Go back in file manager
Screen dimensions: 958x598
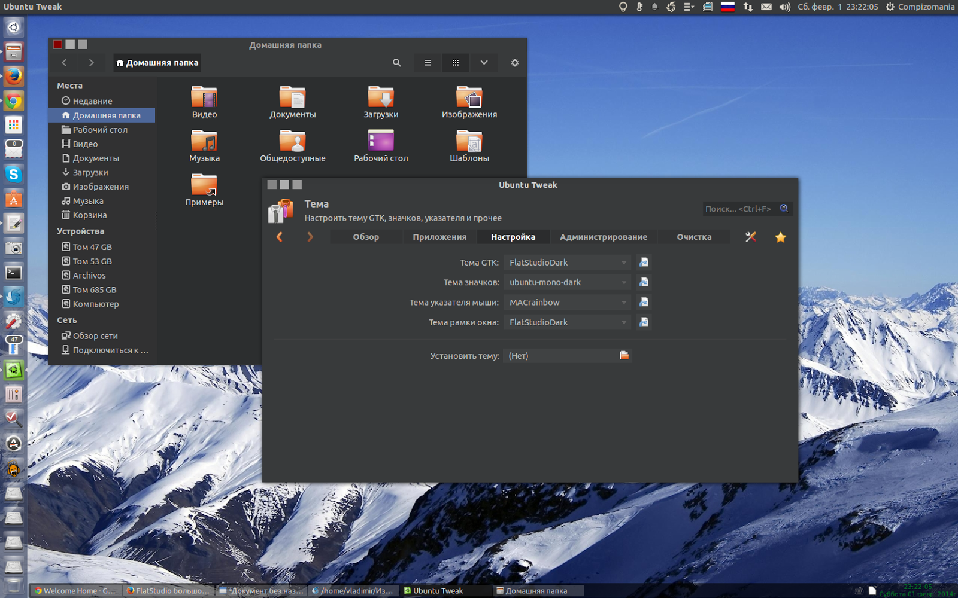pyautogui.click(x=64, y=63)
